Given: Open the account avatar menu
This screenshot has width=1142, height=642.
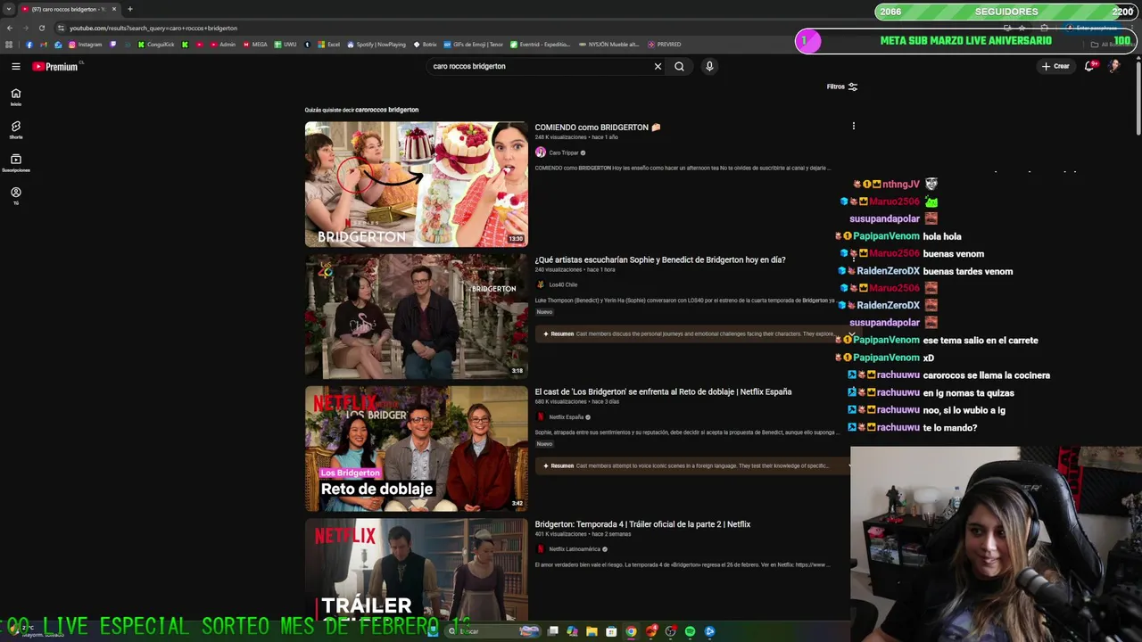Looking at the screenshot, I should [x=1114, y=66].
